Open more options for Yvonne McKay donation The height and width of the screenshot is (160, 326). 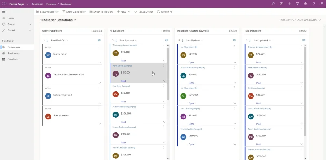point(234,129)
